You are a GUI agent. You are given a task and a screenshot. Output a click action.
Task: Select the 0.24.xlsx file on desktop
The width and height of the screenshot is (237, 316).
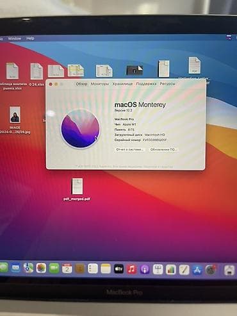pyautogui.click(x=37, y=74)
